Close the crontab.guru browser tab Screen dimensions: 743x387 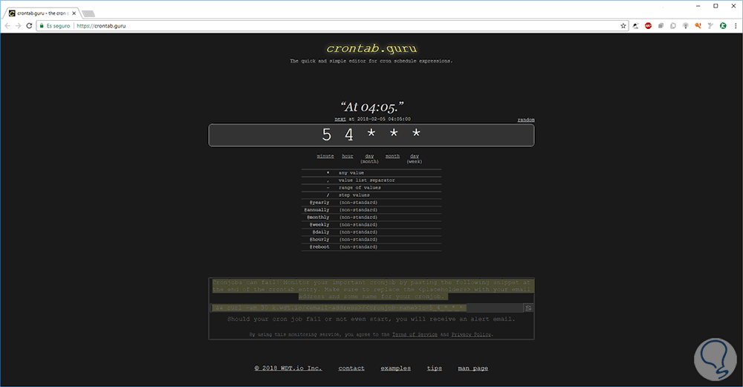74,13
